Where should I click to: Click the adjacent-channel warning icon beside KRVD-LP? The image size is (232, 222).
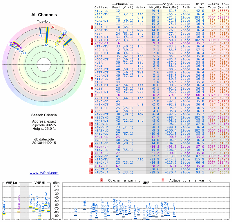click(90, 173)
